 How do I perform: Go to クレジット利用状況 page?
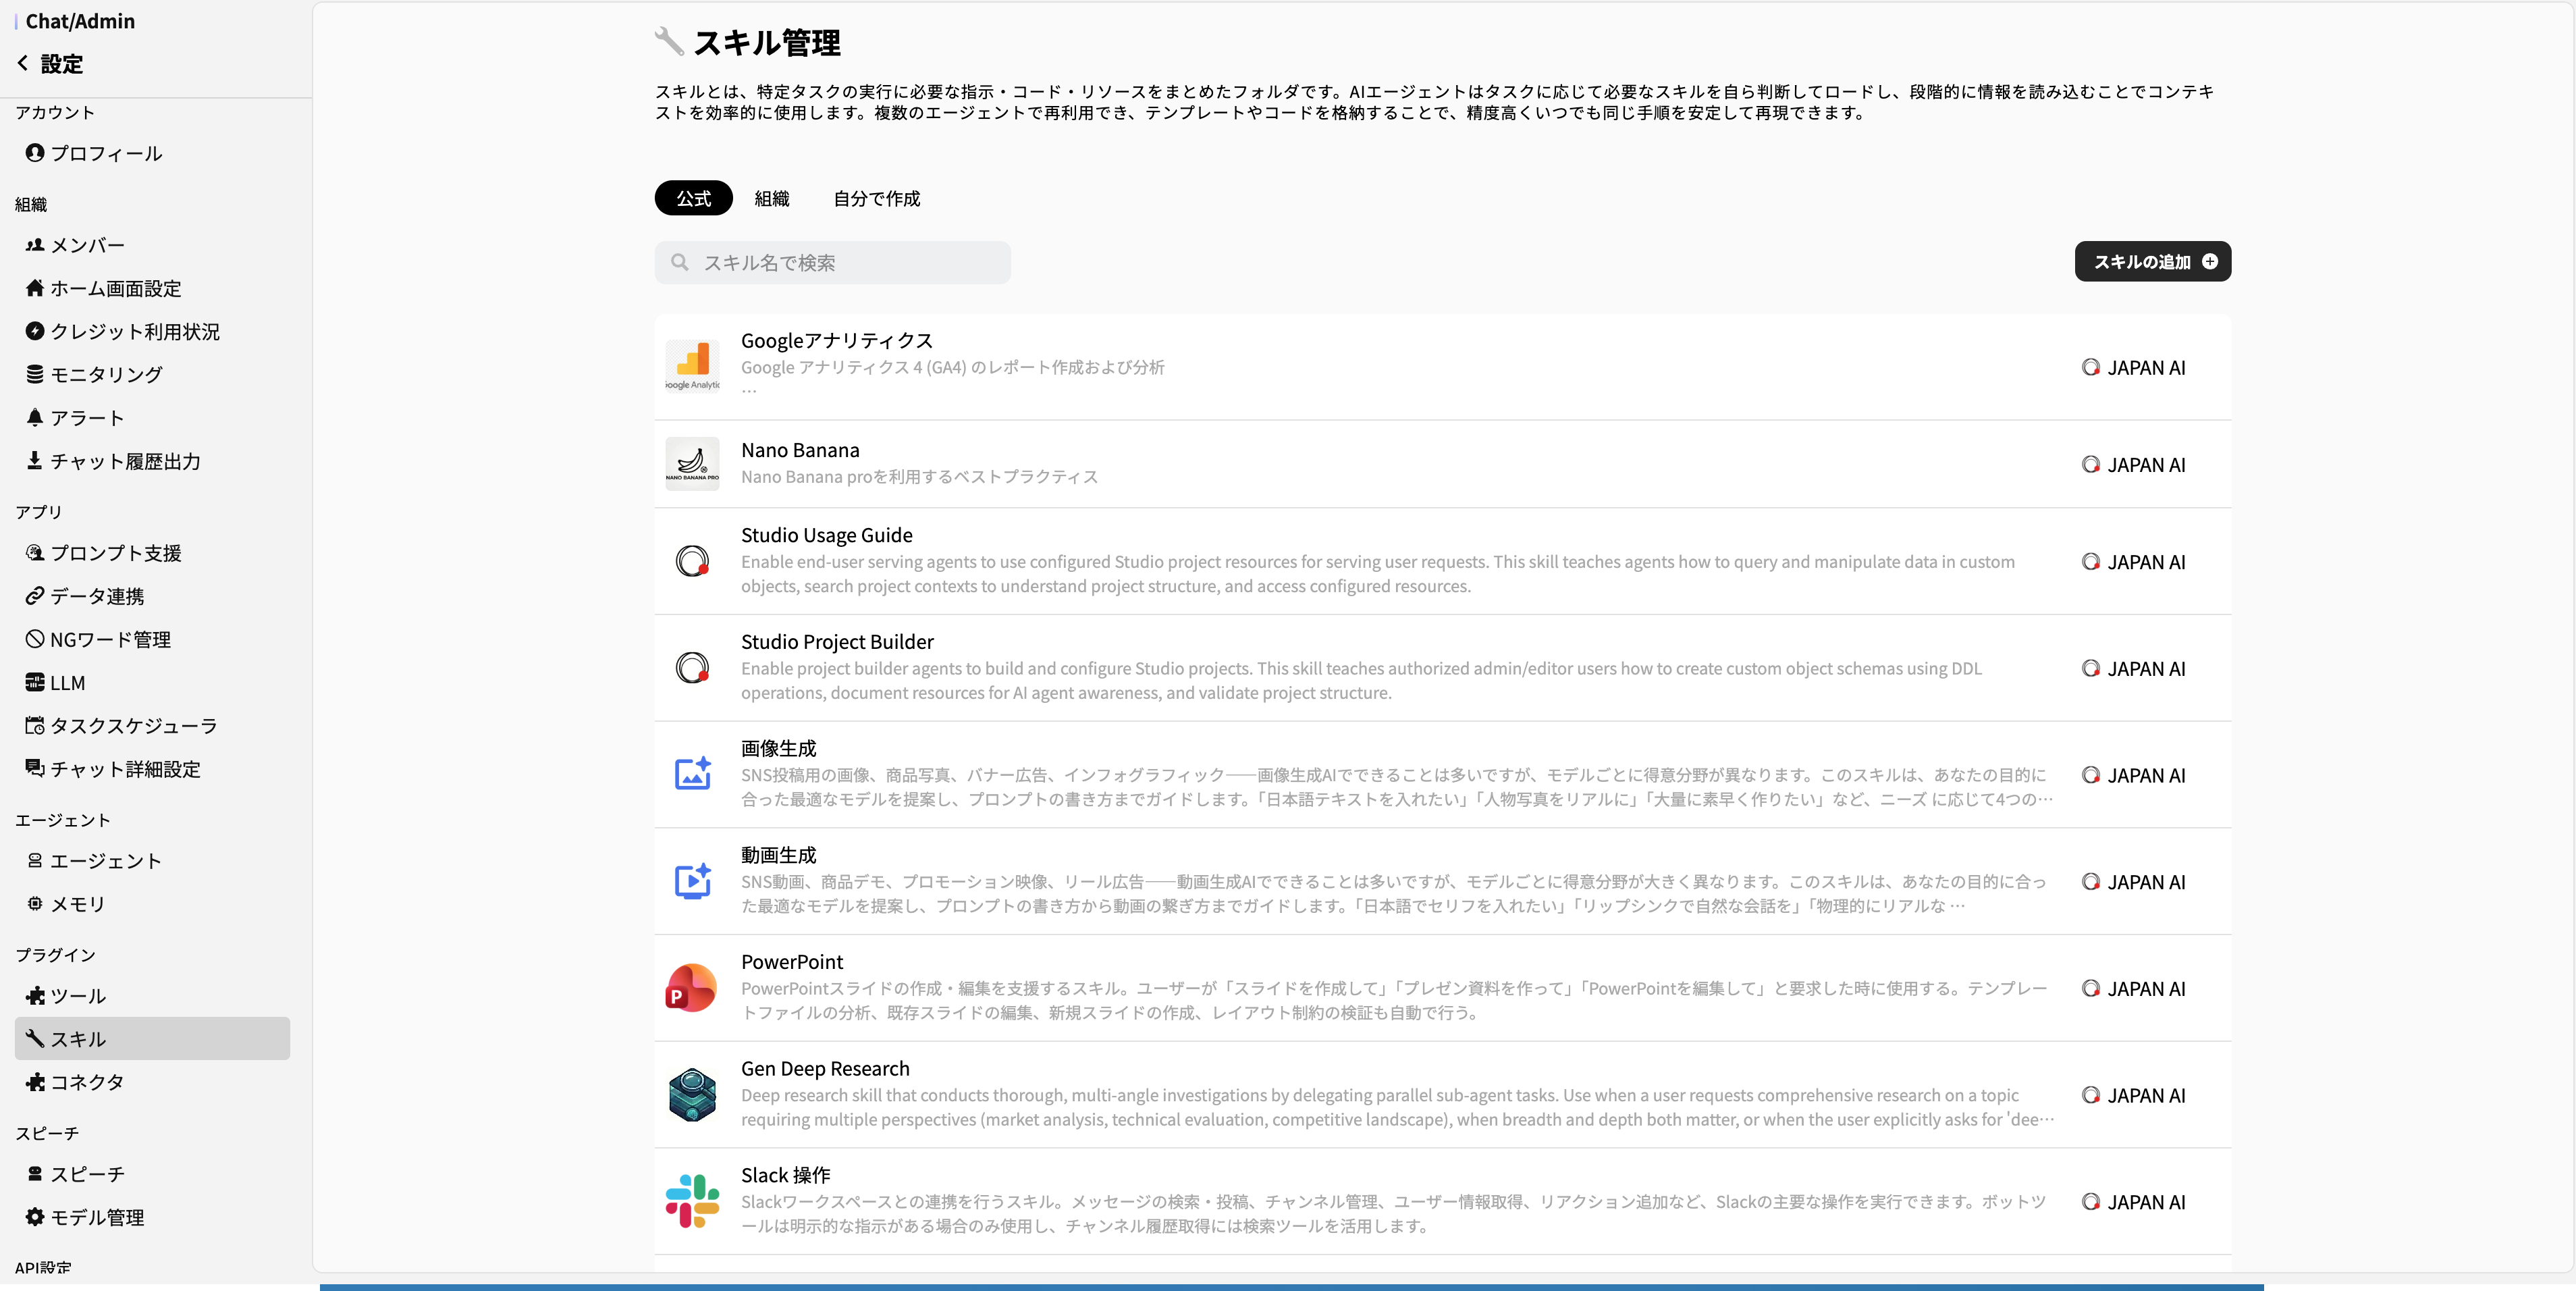pyautogui.click(x=134, y=331)
